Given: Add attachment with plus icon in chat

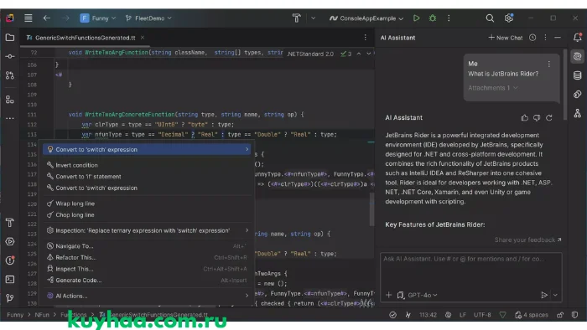Looking at the screenshot, I should tap(388, 295).
